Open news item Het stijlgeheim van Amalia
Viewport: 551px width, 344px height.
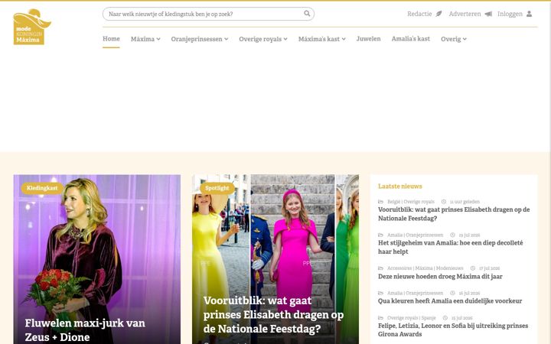(450, 247)
